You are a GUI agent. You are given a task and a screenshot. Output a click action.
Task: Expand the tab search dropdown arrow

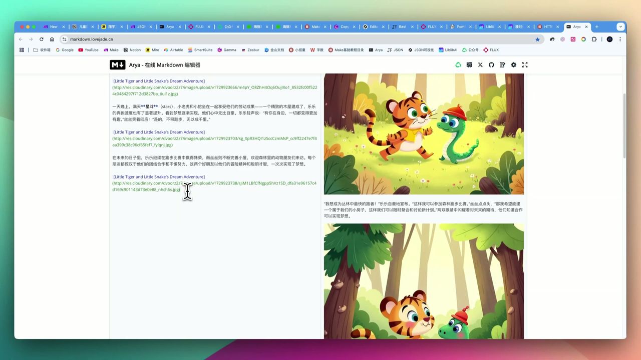(620, 26)
